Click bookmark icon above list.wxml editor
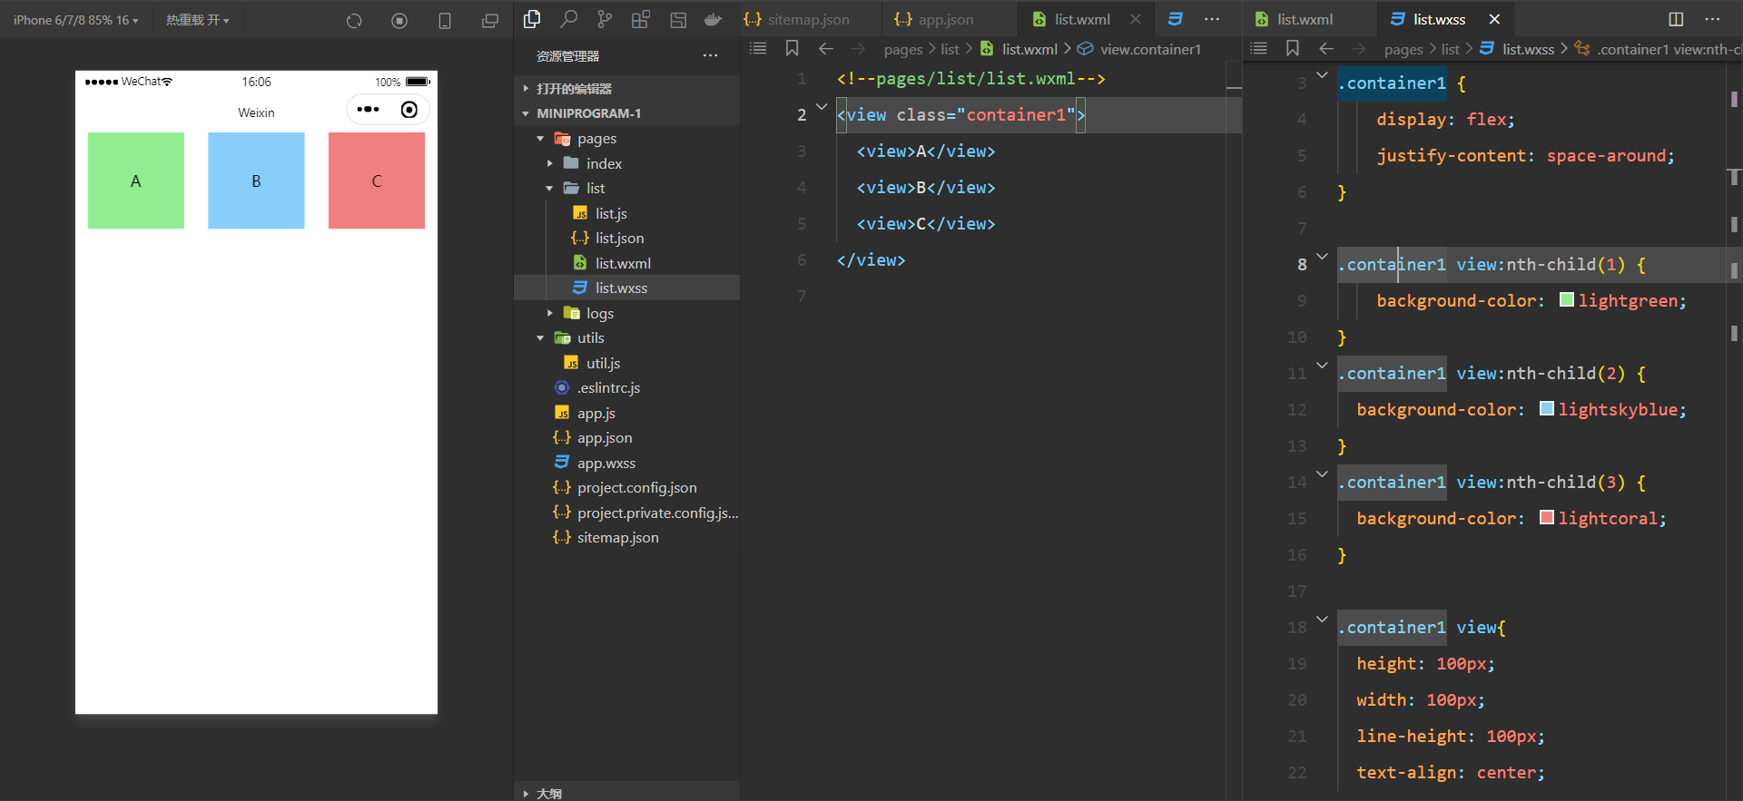The height and width of the screenshot is (801, 1743). (x=792, y=49)
